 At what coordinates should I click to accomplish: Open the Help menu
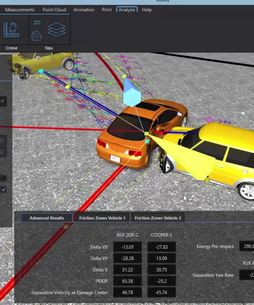pyautogui.click(x=147, y=10)
